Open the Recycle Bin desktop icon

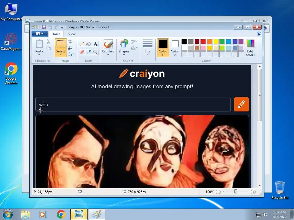280,190
